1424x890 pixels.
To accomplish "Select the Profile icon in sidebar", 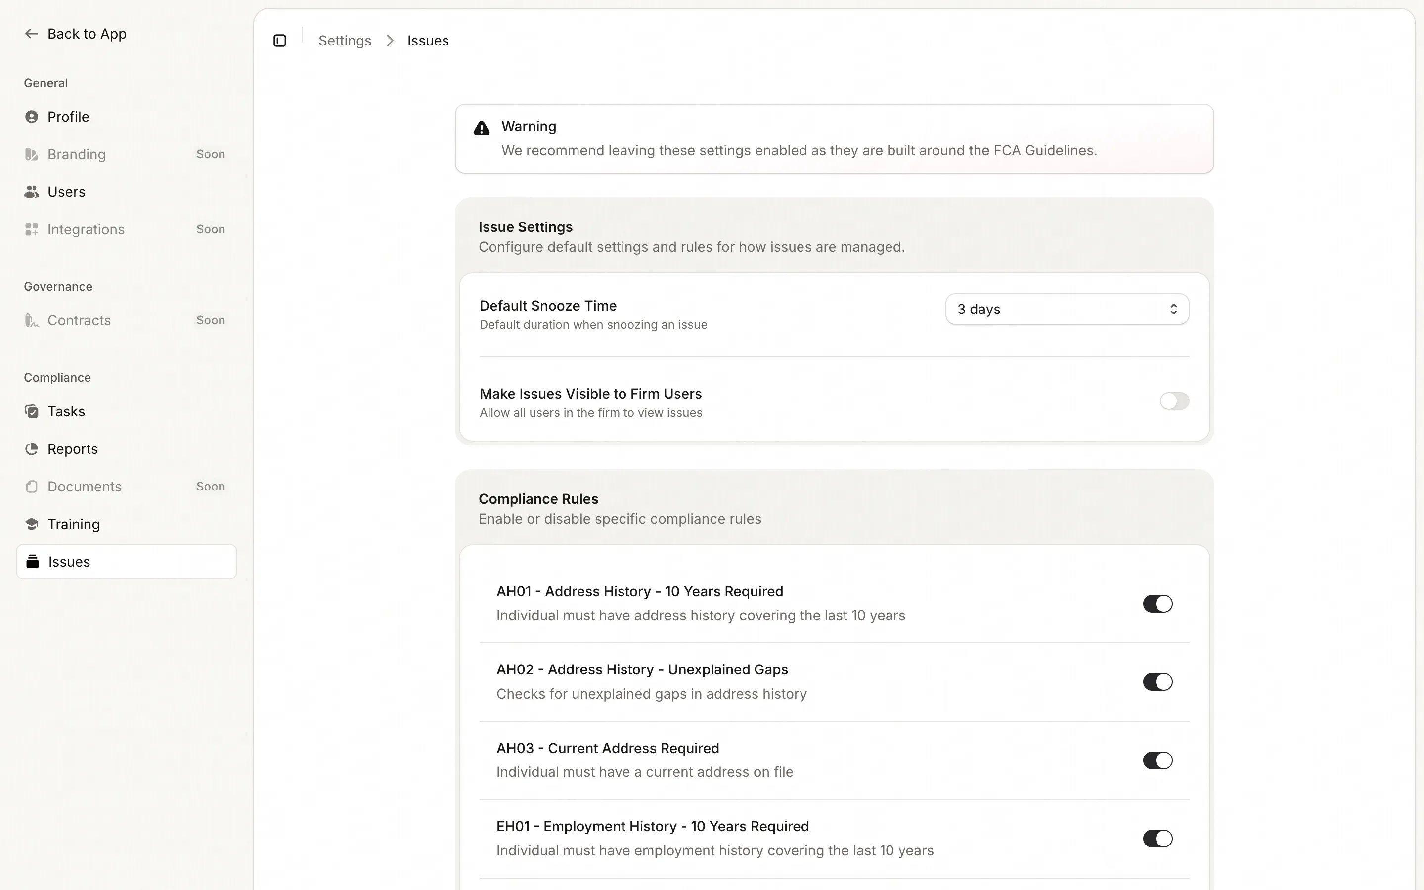I will coord(31,117).
